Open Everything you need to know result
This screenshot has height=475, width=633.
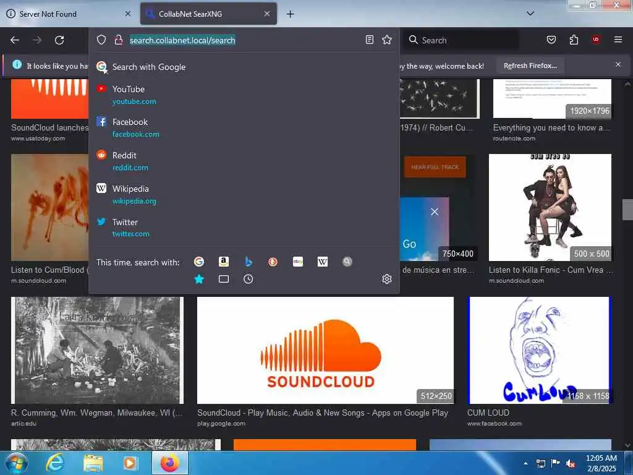click(x=551, y=127)
